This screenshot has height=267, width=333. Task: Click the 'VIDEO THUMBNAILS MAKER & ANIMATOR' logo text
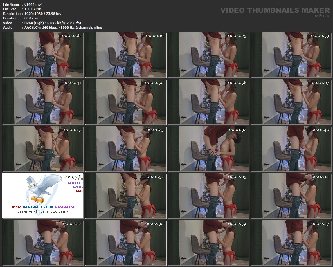(x=43, y=207)
